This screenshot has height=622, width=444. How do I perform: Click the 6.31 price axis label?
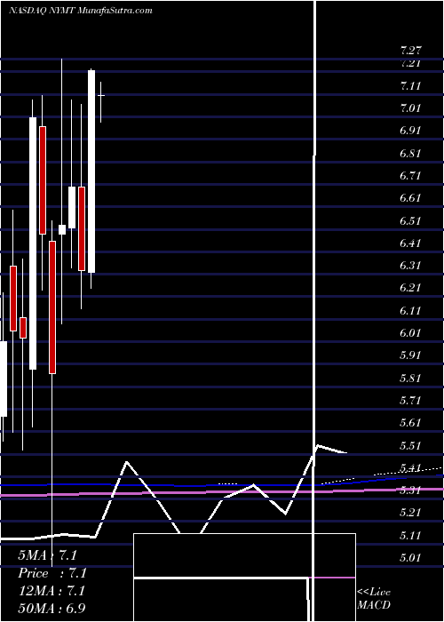pyautogui.click(x=410, y=266)
